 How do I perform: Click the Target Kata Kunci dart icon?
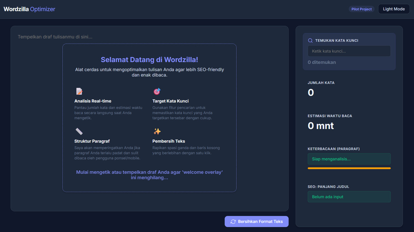point(157,92)
